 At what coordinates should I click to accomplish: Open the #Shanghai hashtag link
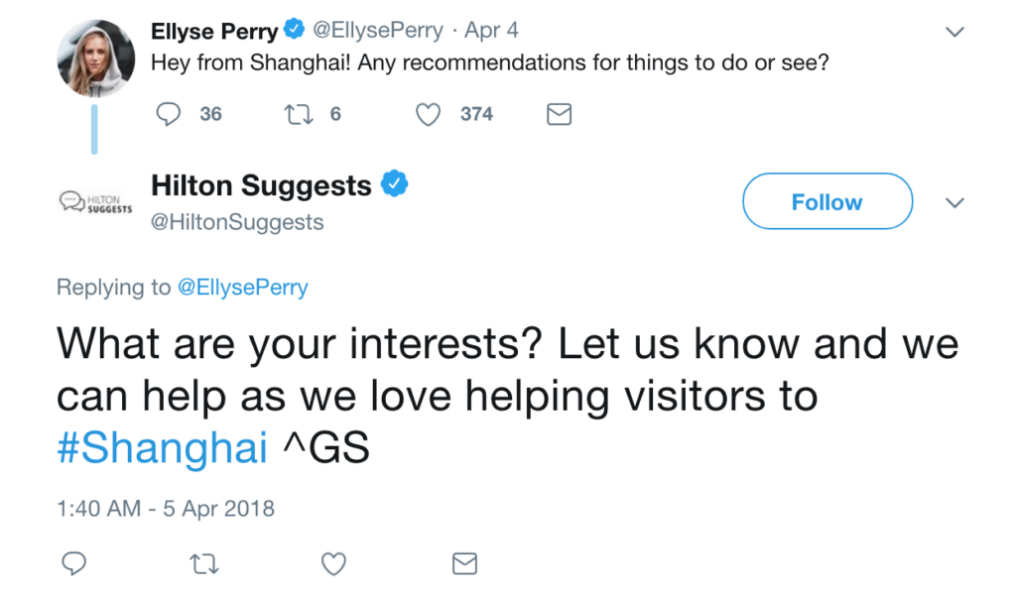tap(162, 448)
